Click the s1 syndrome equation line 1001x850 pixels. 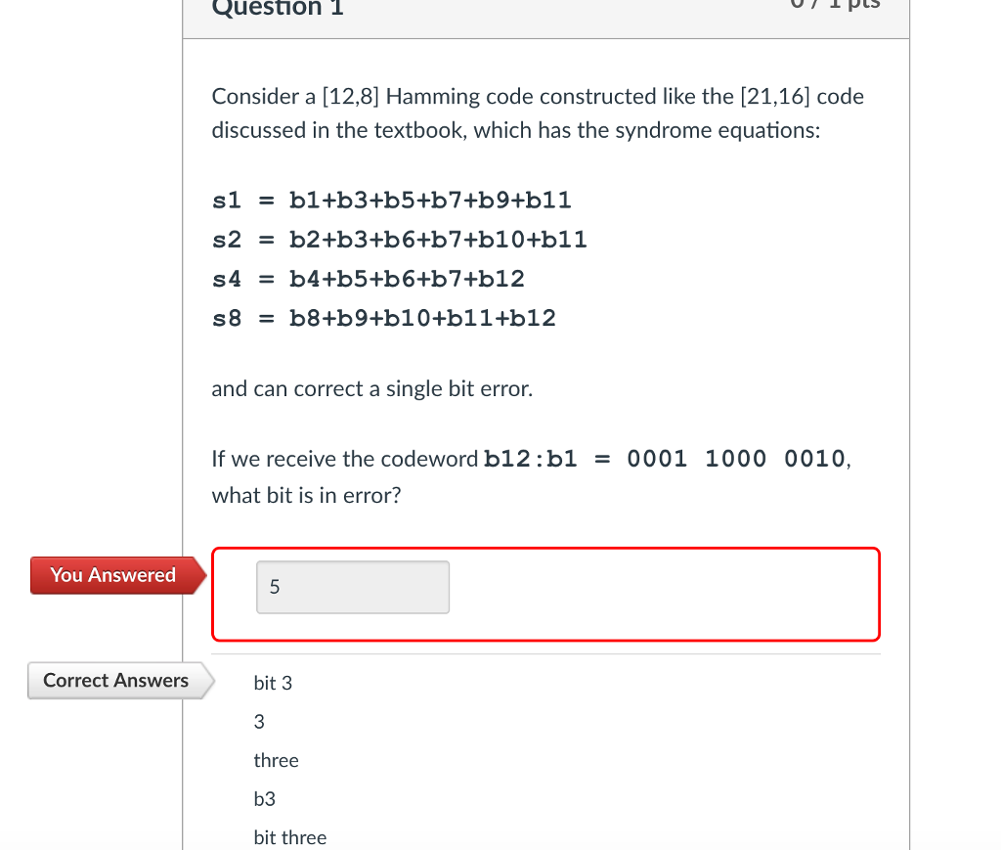coord(391,201)
